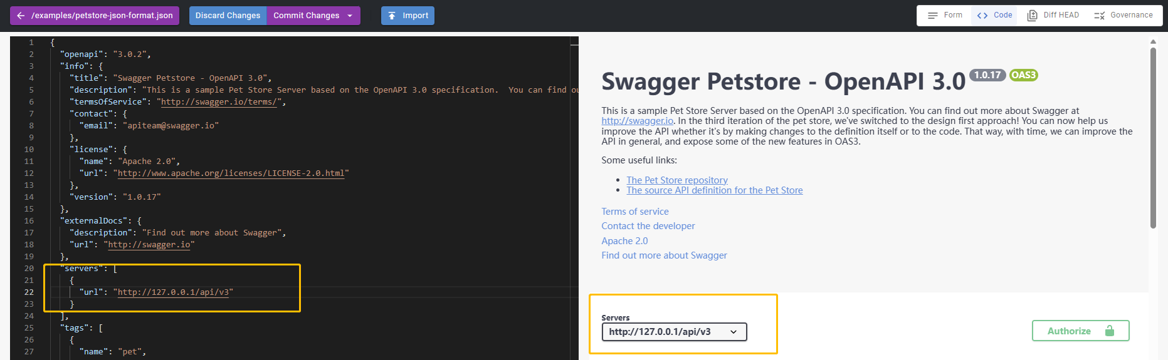The image size is (1168, 360).
Task: Click the Import upload icon
Action: coord(392,16)
